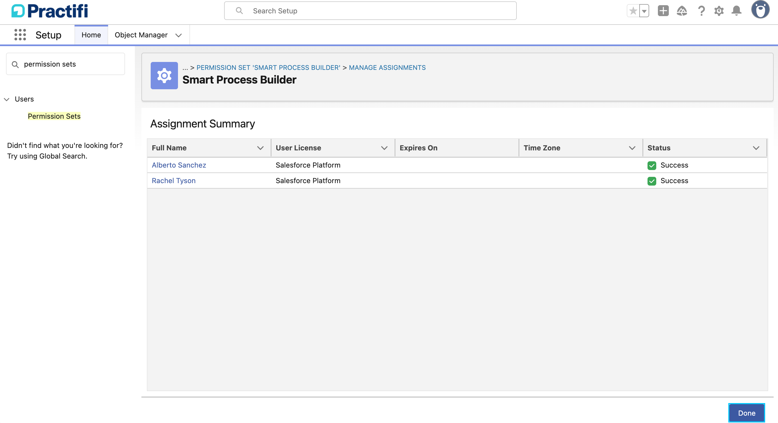Click the Smart Process Builder gear icon
778x423 pixels.
pyautogui.click(x=164, y=76)
